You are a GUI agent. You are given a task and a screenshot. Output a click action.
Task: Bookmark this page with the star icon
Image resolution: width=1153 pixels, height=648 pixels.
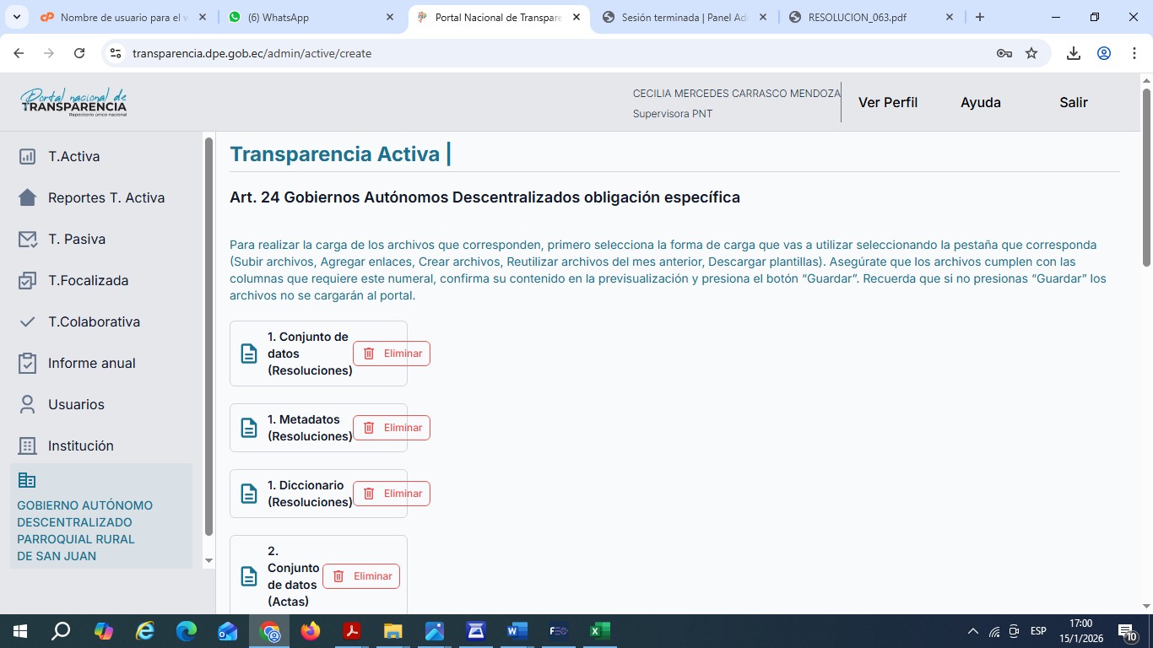[x=1031, y=53]
